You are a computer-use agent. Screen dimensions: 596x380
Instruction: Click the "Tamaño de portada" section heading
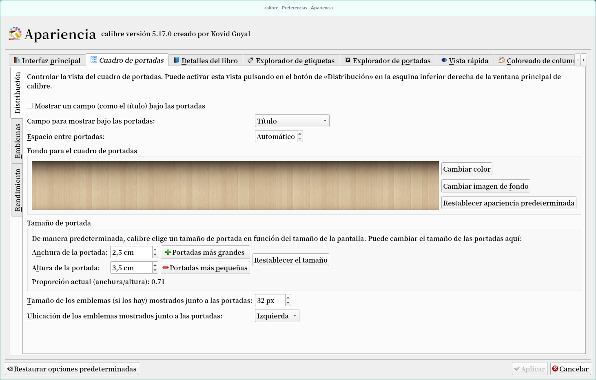[x=59, y=223]
